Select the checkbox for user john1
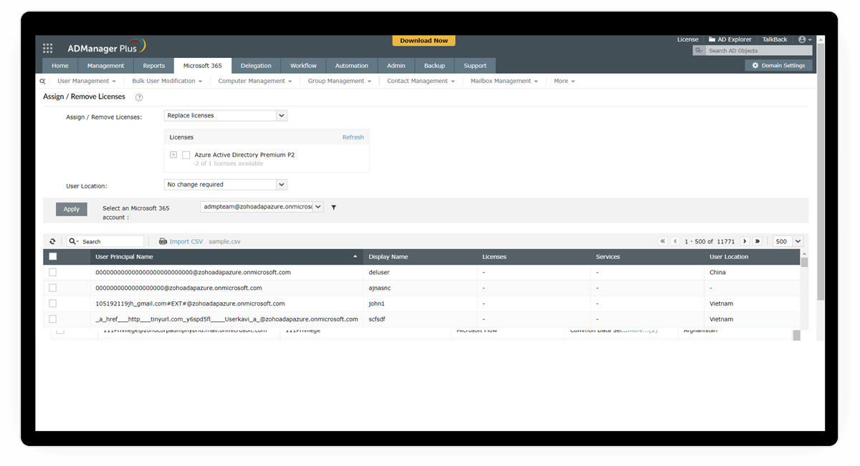This screenshot has height=466, width=860. (52, 304)
